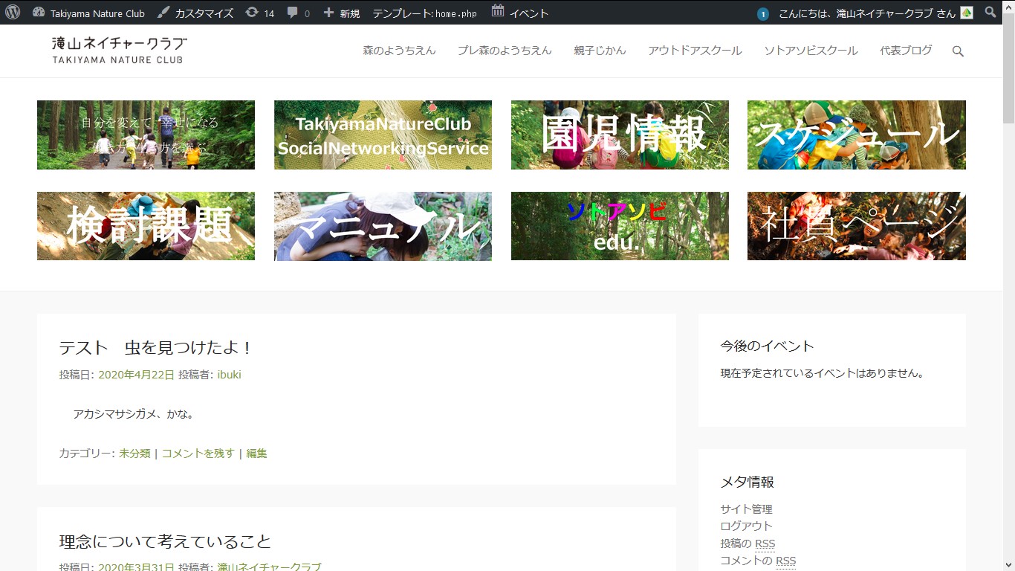
Task: Open the イベント calendar icon in admin bar
Action: pyautogui.click(x=498, y=12)
